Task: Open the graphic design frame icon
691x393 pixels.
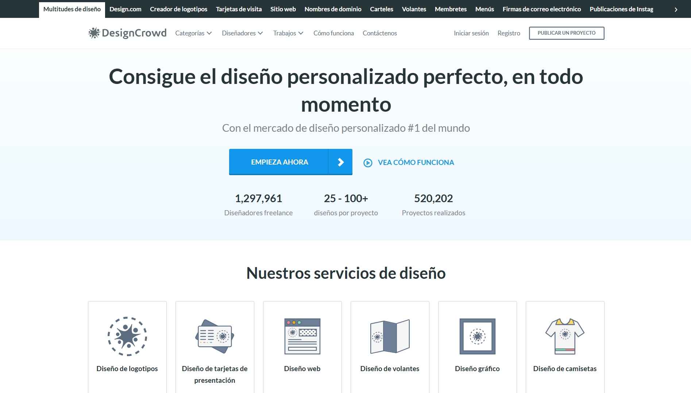Action: coord(477,336)
